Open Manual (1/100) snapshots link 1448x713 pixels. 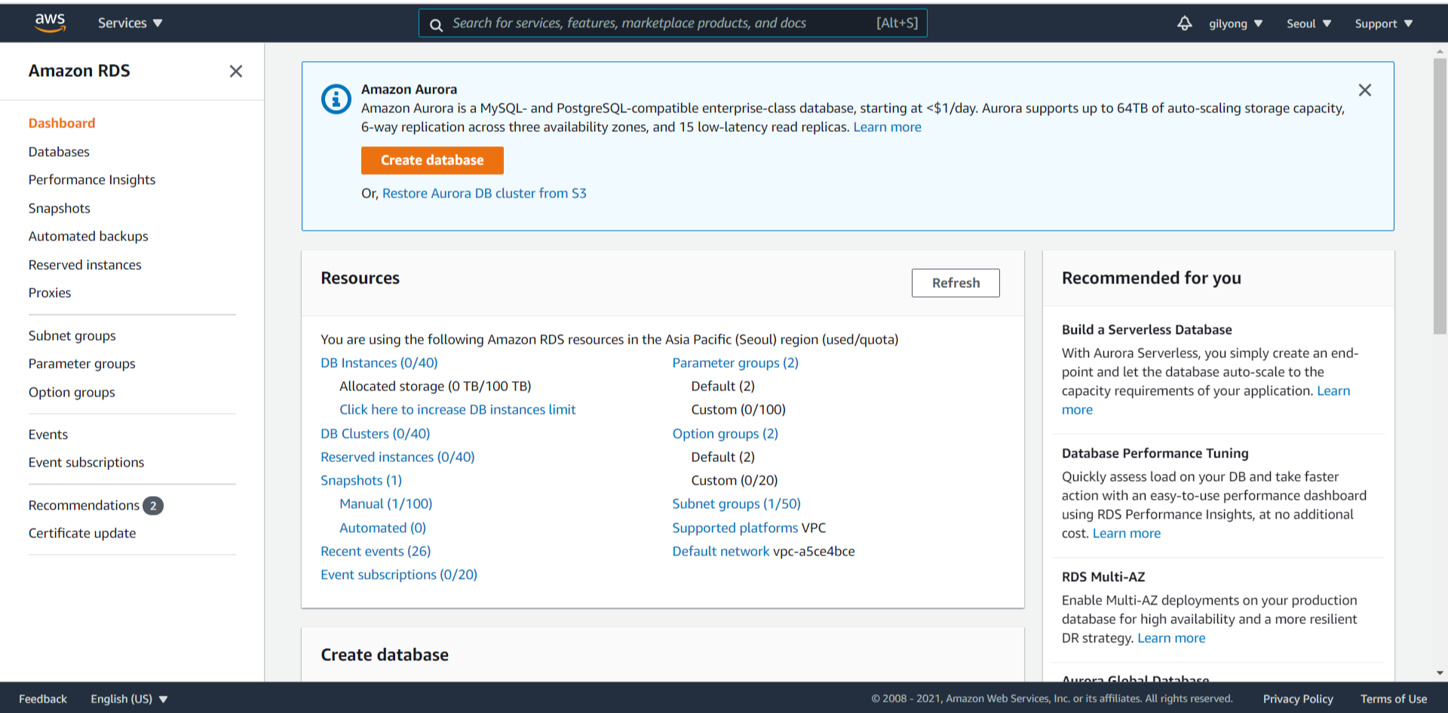click(x=386, y=503)
